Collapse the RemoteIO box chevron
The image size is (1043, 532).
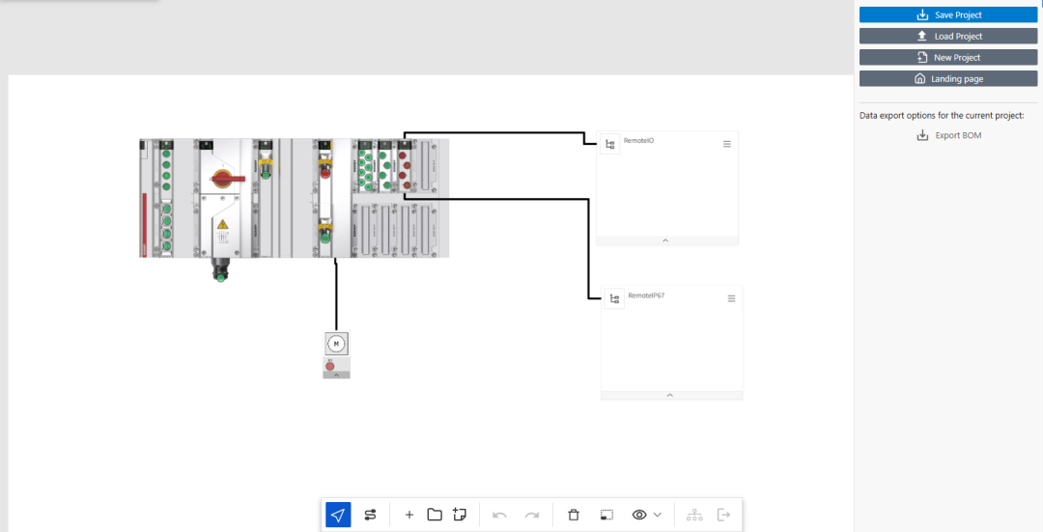click(665, 240)
